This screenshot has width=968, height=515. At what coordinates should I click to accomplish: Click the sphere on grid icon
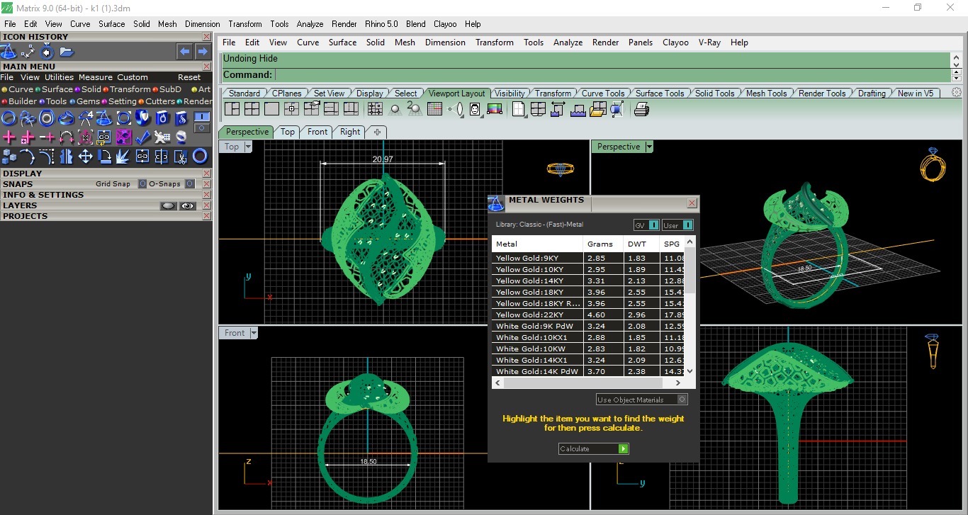395,109
